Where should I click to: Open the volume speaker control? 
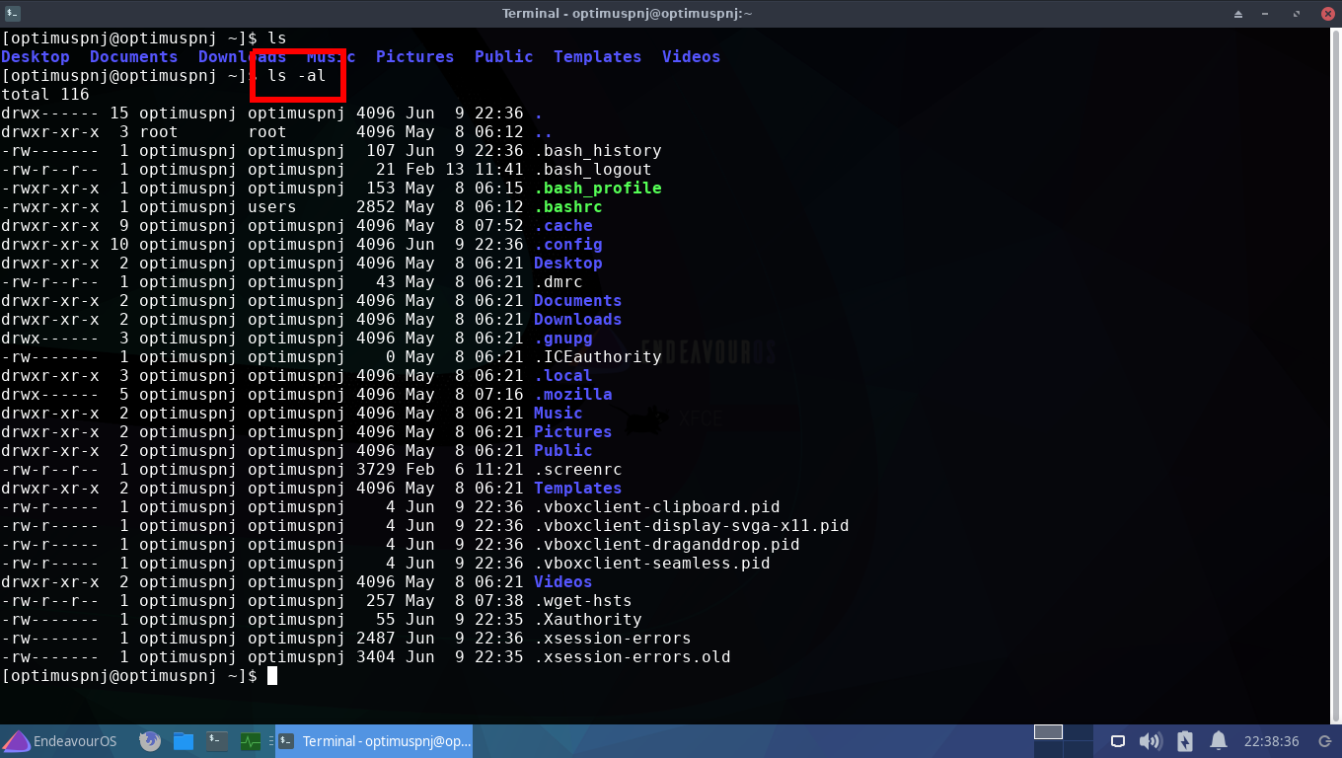pyautogui.click(x=1150, y=741)
